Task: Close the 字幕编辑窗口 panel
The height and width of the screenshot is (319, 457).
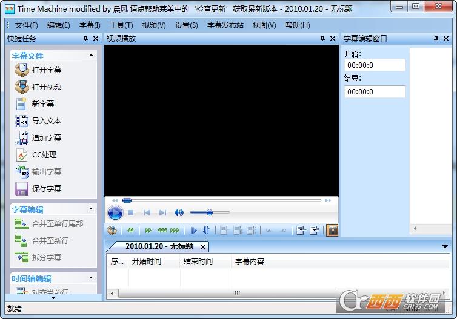Action: coord(446,38)
